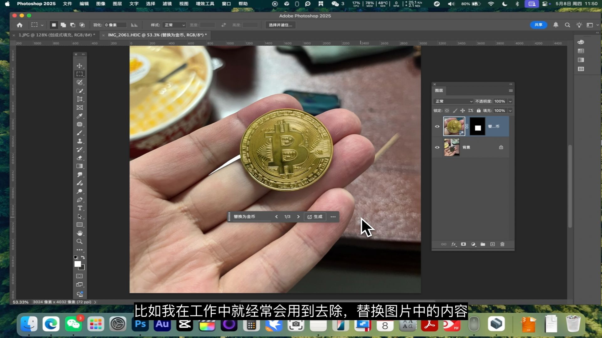Select the Rectangular Marquee tool in toolbox
Viewport: 602px width, 338px height.
[x=80, y=74]
